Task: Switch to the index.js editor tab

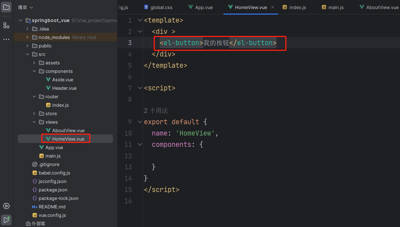Action: [x=294, y=7]
